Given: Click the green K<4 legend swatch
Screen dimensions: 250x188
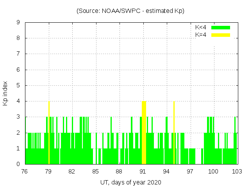Looking at the screenshot, I should click(221, 27).
